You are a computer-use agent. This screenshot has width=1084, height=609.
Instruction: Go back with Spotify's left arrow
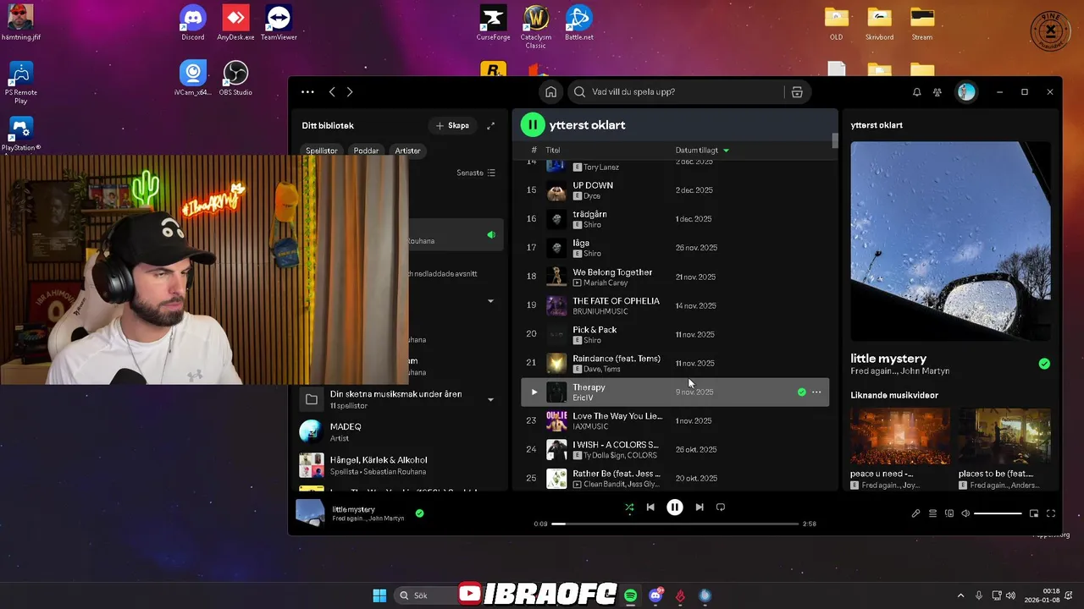coord(332,91)
